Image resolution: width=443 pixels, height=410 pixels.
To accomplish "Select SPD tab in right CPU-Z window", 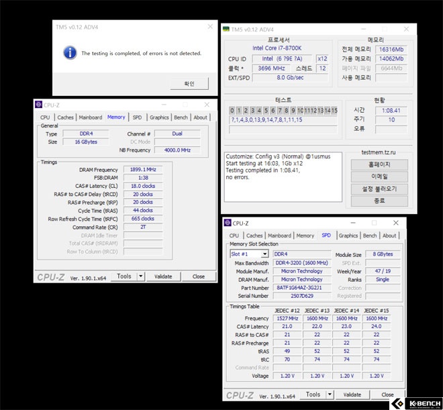I will pos(326,235).
